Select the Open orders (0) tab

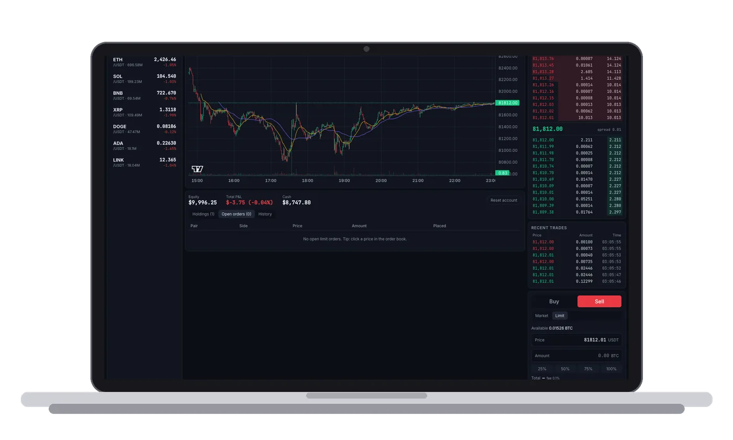click(236, 214)
